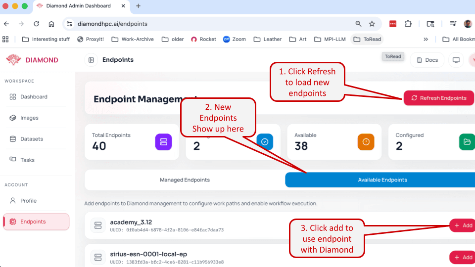Click the red extension icon in toolbar
The height and width of the screenshot is (267, 475).
point(393,24)
